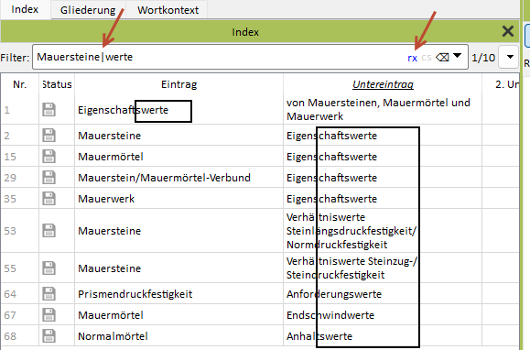Click the Eintrag column header
The width and height of the screenshot is (530, 350).
tap(178, 84)
